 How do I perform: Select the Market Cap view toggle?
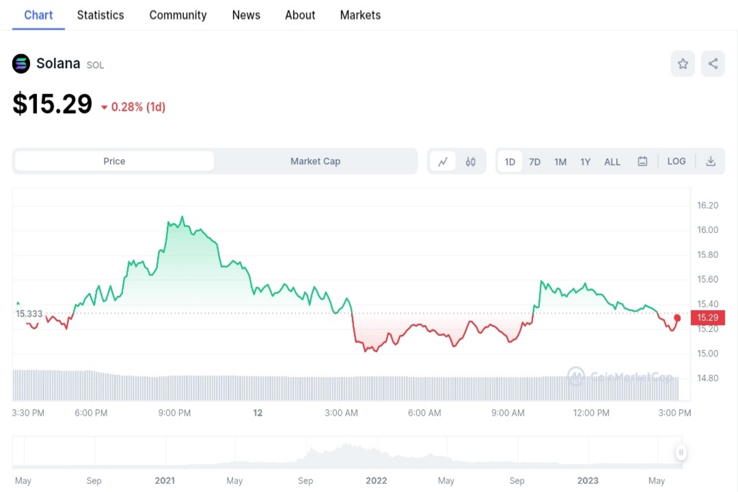click(315, 161)
